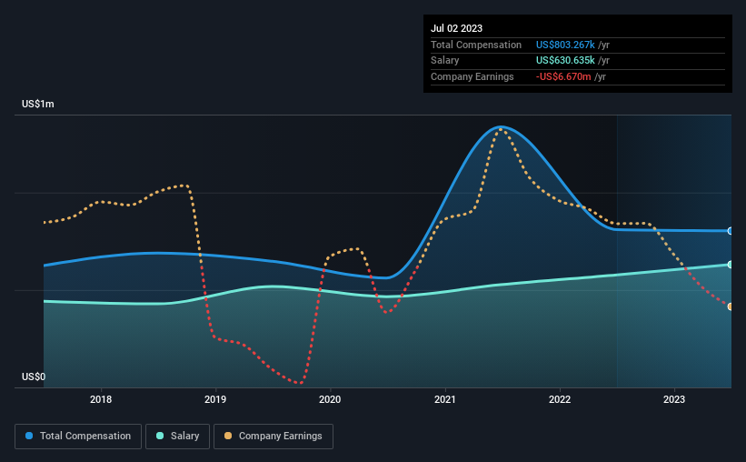Click the US$803.267k total compensation value

[x=565, y=45]
